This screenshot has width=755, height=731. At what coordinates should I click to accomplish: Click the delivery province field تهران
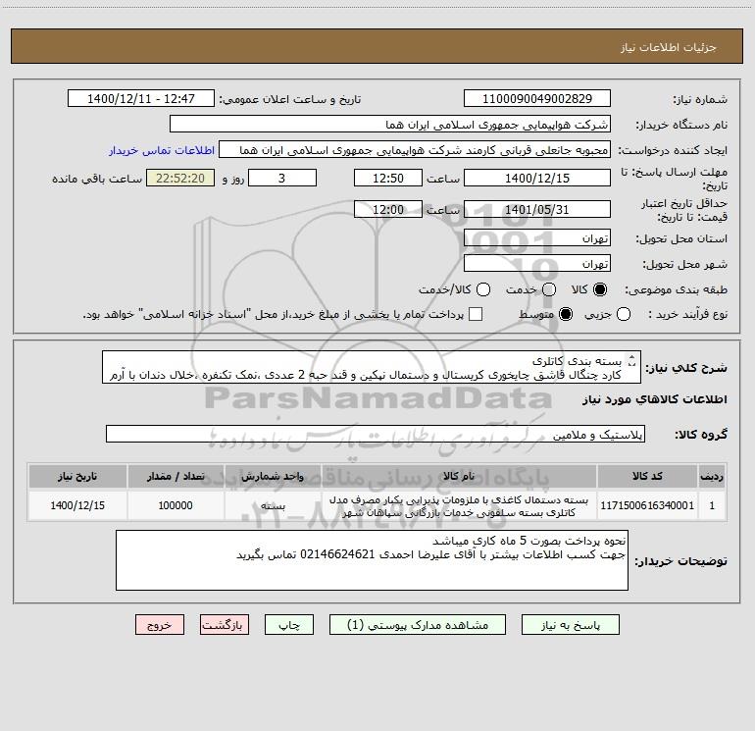537,237
